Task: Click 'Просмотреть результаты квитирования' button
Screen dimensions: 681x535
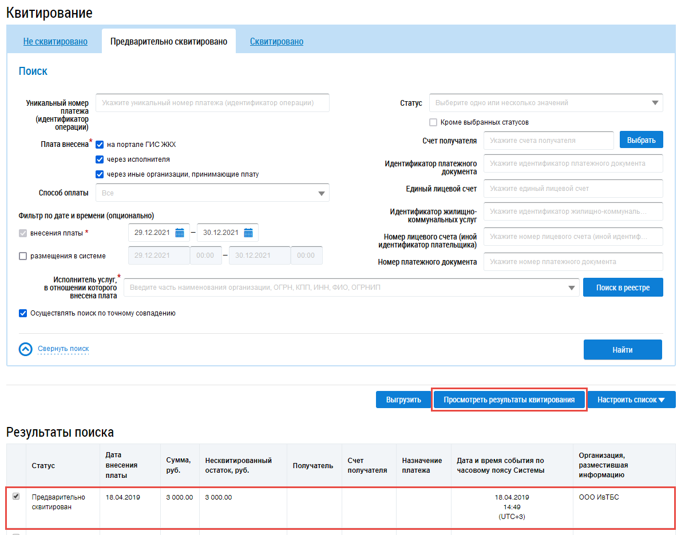Action: pos(509,400)
